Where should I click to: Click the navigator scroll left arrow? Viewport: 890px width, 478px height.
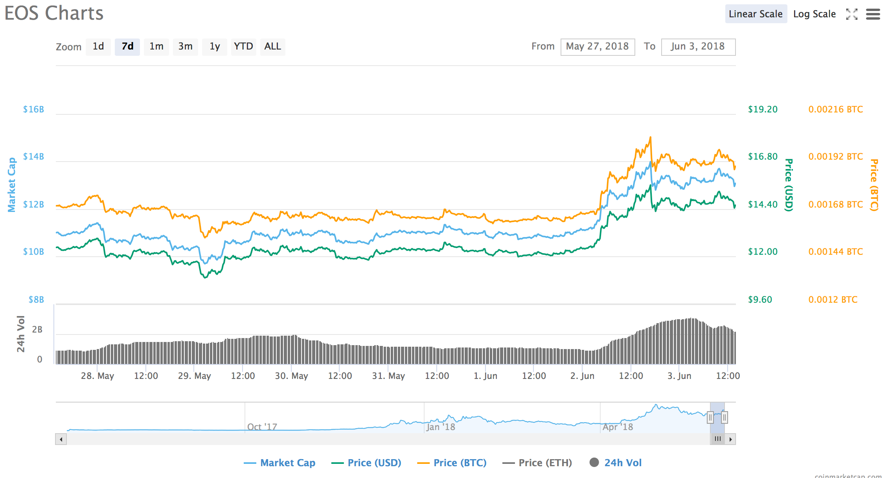[x=61, y=439]
